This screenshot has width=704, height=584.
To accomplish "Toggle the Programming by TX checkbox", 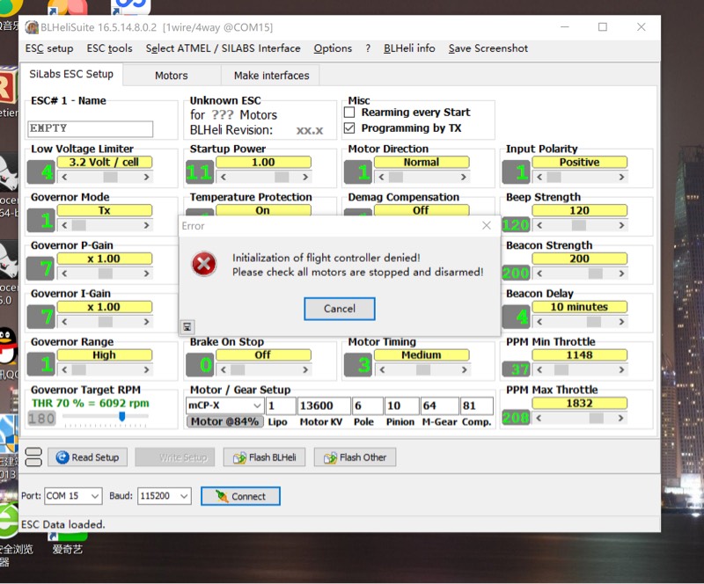I will coord(349,128).
